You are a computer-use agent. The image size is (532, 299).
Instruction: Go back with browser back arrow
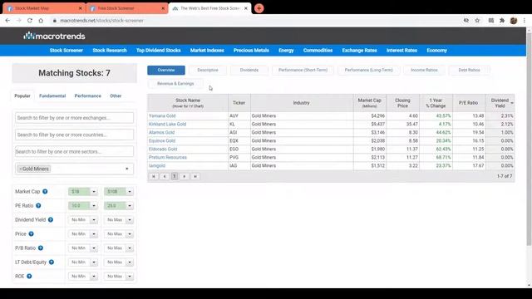[7, 21]
